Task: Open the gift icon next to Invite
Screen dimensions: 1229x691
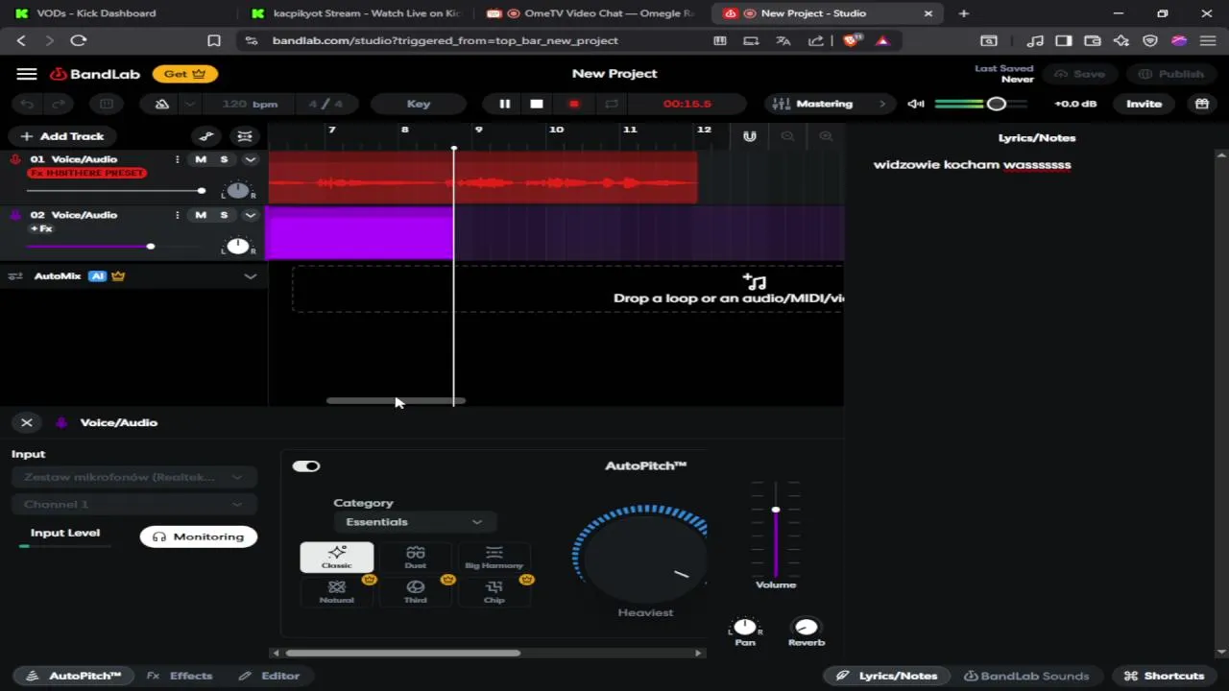Action: [1201, 104]
